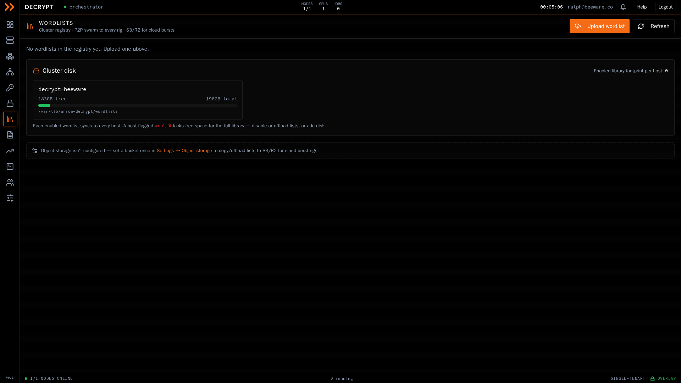This screenshot has height=383, width=681.
Task: Click the orange double-arrow app logo
Action: 10,7
